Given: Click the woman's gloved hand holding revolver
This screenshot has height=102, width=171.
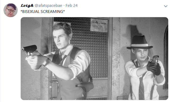Looking at the screenshot, I should [154, 68].
